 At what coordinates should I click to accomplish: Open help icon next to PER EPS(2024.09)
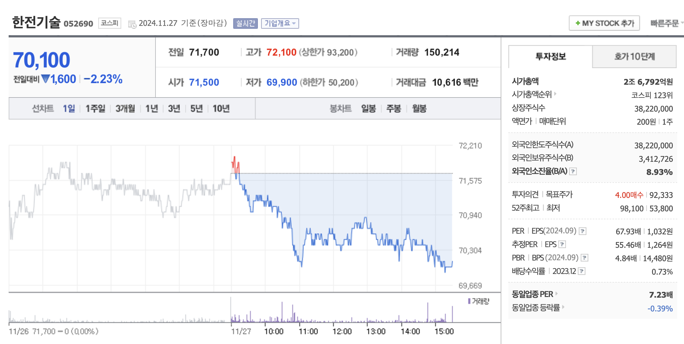[x=583, y=231]
